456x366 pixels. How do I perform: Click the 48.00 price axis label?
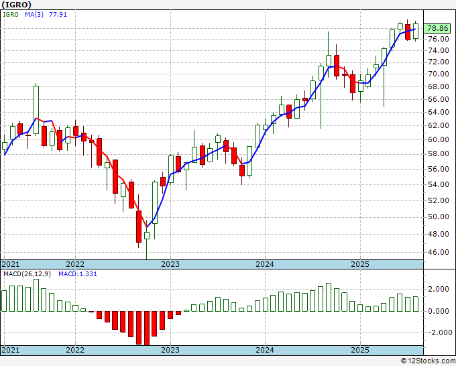point(439,234)
